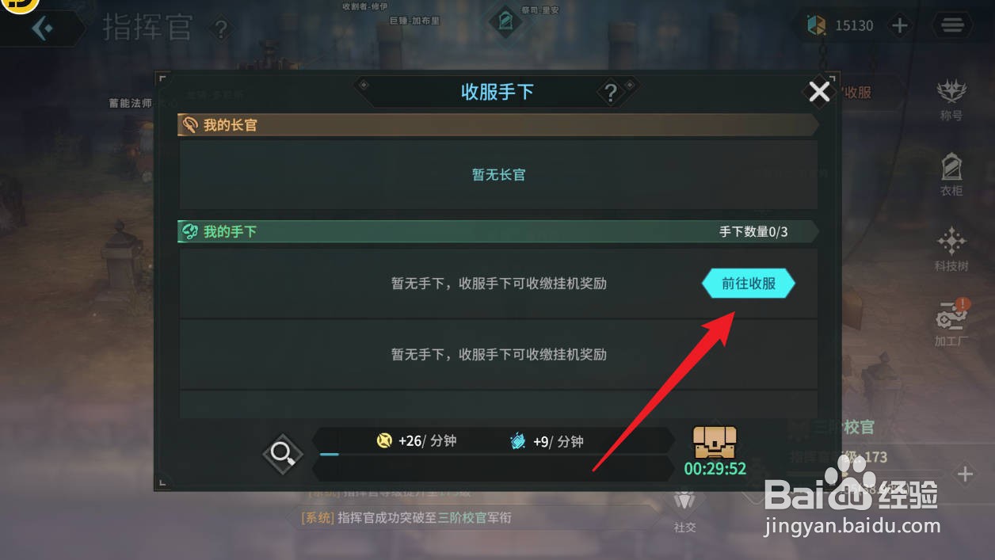This screenshot has width=995, height=560.
Task: Tap the back arrow beside 指挥官
Action: pos(42,29)
